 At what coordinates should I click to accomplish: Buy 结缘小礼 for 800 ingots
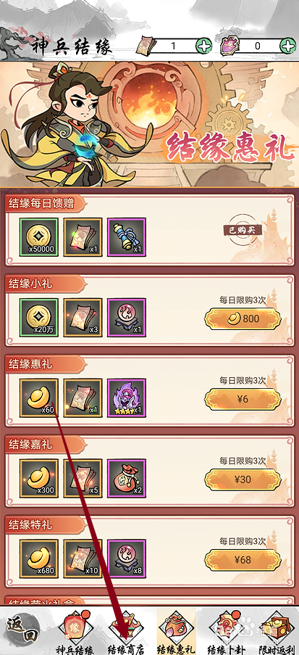click(x=243, y=318)
